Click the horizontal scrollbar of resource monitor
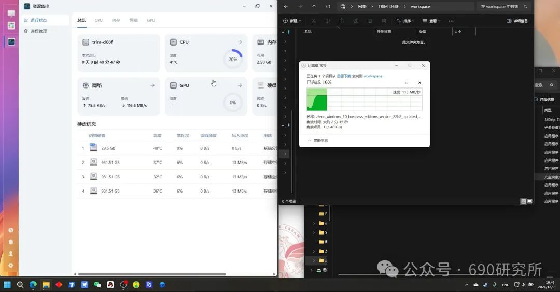 point(152,274)
